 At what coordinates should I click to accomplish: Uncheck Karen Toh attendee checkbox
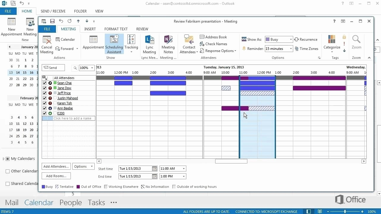45,103
